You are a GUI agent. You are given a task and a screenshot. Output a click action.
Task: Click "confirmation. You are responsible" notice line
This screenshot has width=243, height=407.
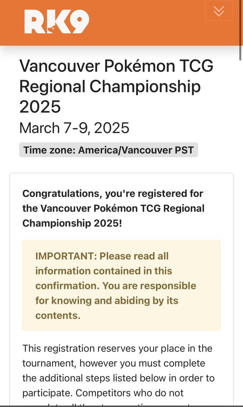[116, 286]
